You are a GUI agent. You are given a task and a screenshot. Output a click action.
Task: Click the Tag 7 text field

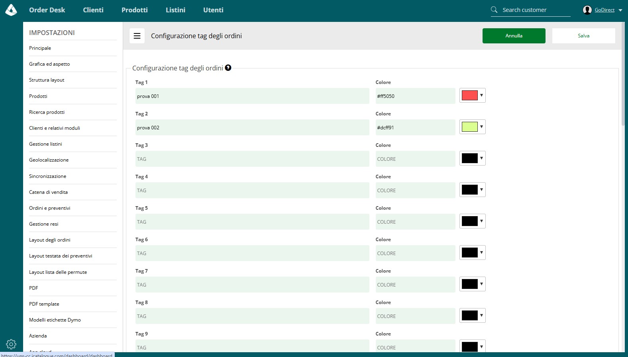click(252, 285)
